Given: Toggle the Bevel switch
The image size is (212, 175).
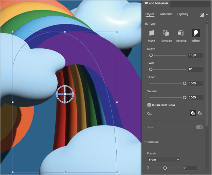Looking at the screenshot, I should (x=199, y=127).
